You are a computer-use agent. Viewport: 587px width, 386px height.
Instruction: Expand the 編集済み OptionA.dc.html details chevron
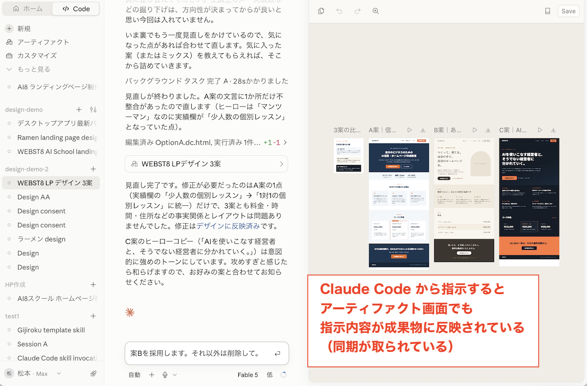pyautogui.click(x=285, y=143)
